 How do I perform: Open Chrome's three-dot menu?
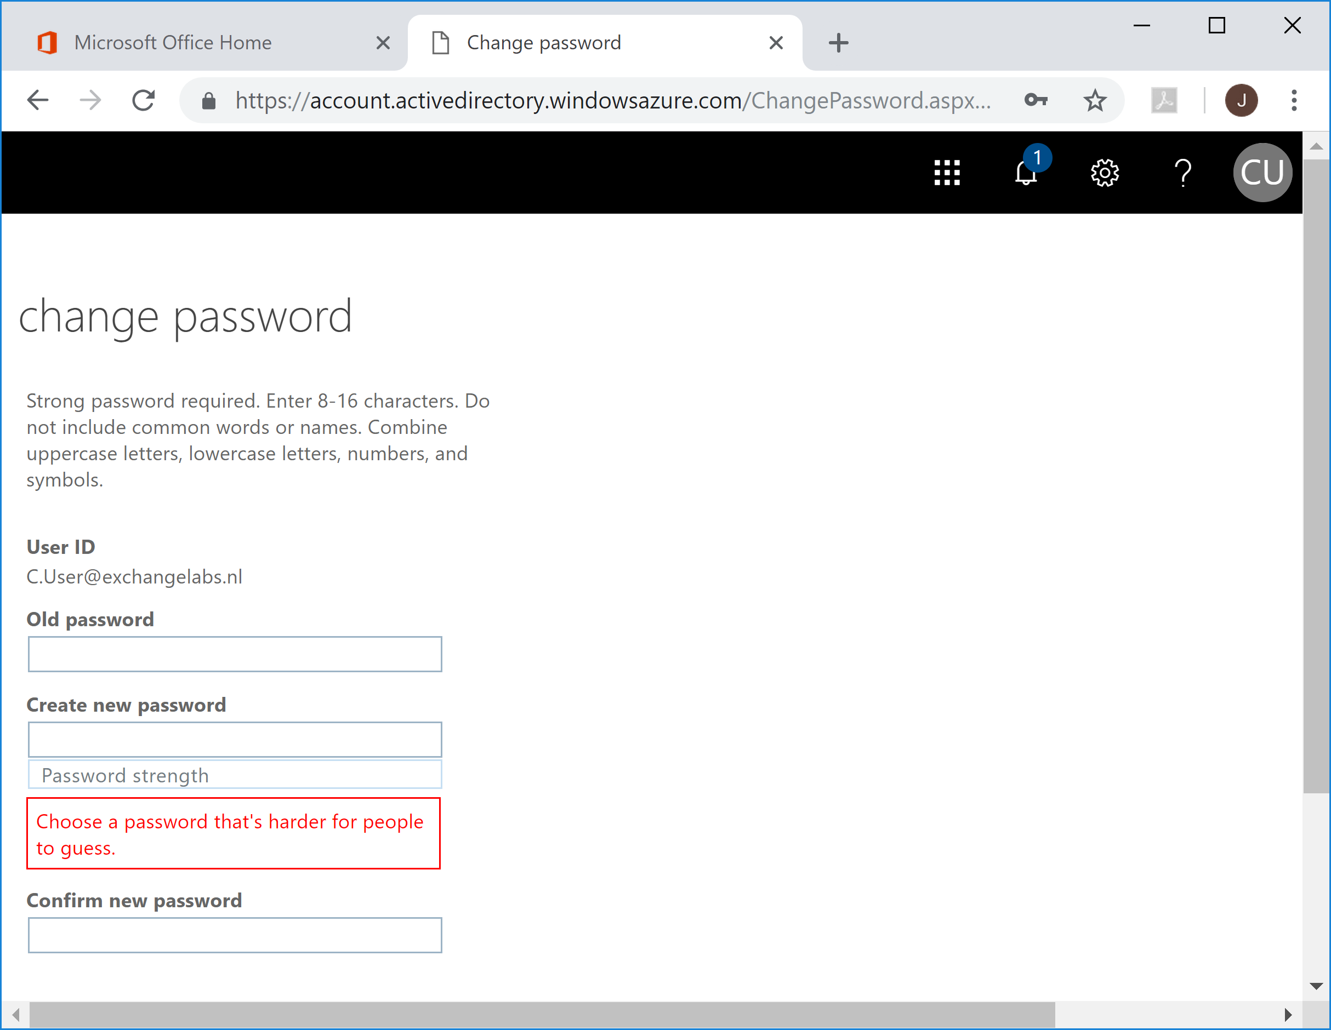click(1293, 100)
